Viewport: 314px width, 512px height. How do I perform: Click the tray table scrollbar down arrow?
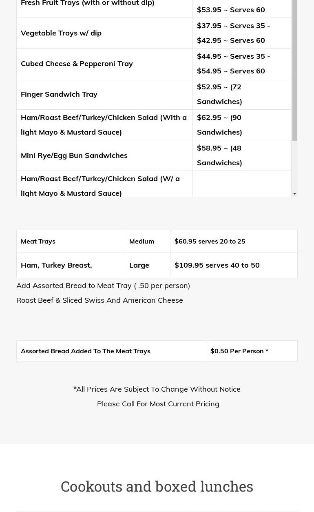pyautogui.click(x=294, y=194)
